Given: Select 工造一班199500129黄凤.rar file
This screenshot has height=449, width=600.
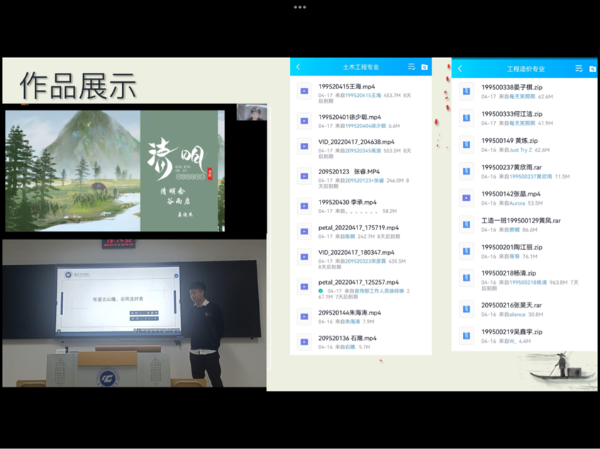Looking at the screenshot, I should click(521, 220).
